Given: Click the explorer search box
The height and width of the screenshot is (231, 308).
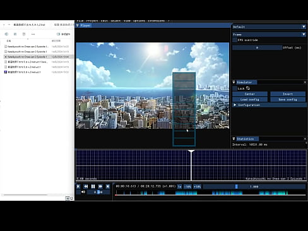Looking at the screenshot, I should click(x=63, y=25).
